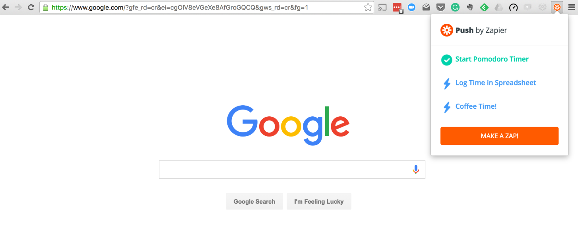Viewport: 578px width, 241px height.
Task: Open the Feedly extension icon
Action: (x=484, y=7)
